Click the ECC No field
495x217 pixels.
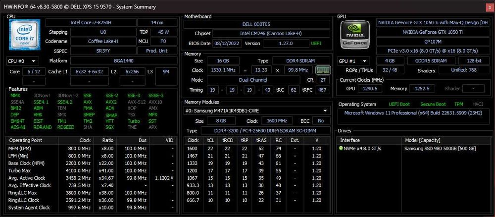tap(321, 121)
